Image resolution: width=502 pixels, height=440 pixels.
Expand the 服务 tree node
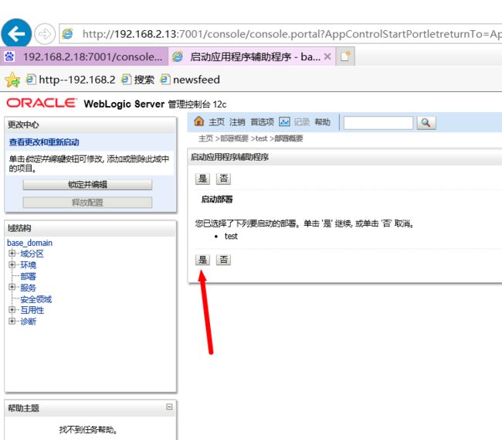coord(12,287)
